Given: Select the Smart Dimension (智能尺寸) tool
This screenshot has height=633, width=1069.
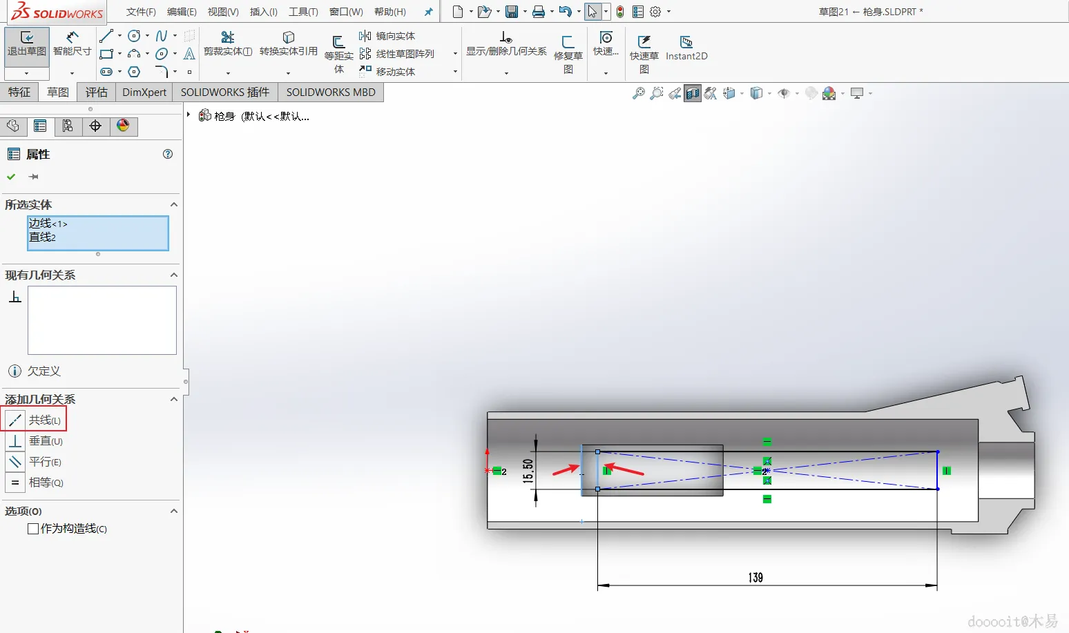Looking at the screenshot, I should click(x=72, y=43).
